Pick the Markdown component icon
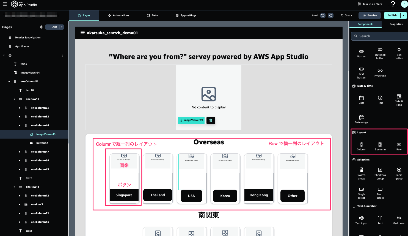This screenshot has width=408, height=236. click(x=399, y=220)
